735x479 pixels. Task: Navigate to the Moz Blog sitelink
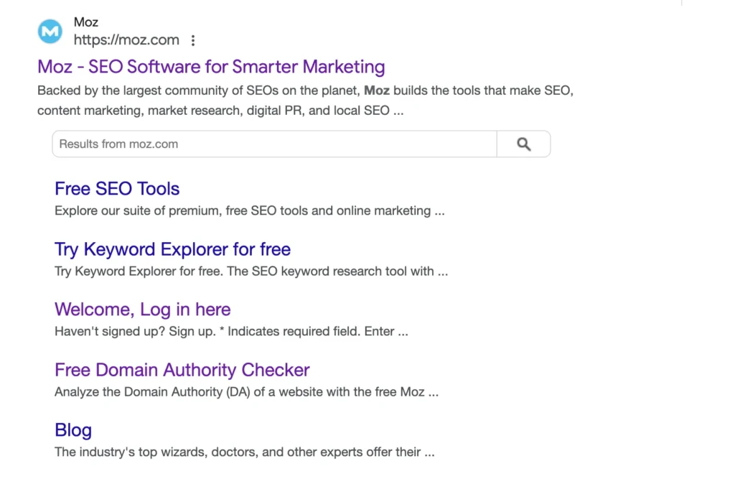pyautogui.click(x=73, y=430)
